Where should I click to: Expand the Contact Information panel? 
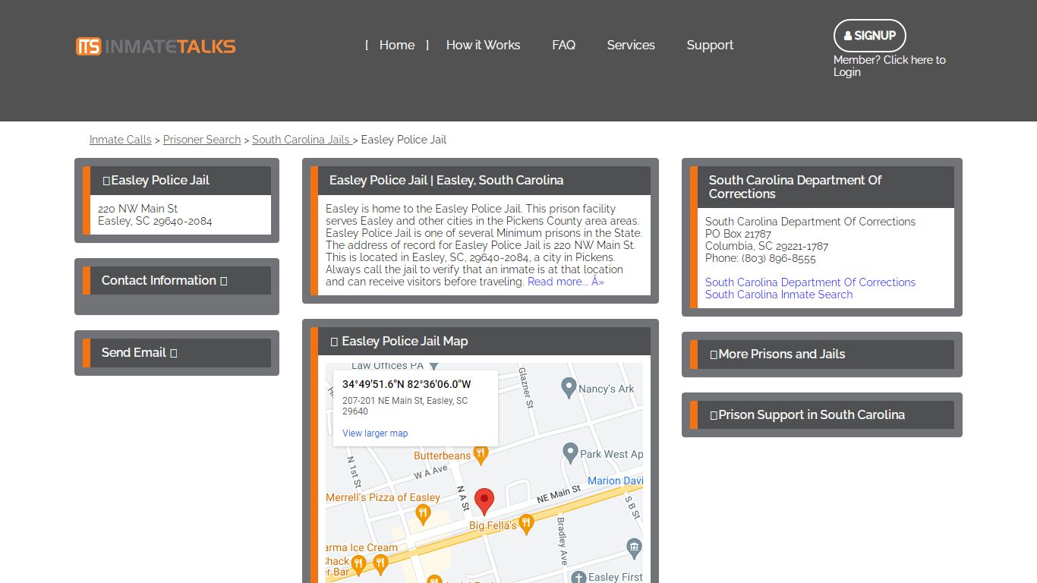177,280
